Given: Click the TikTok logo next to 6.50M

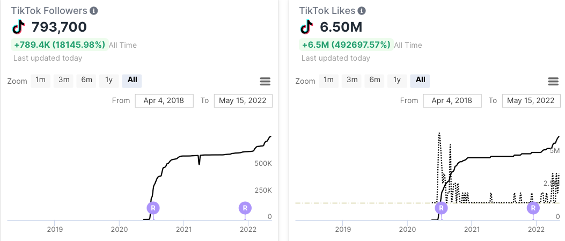Looking at the screenshot, I should (x=307, y=27).
